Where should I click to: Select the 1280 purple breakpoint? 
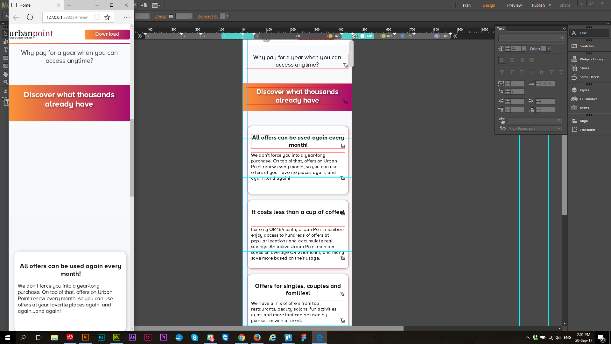(441, 36)
